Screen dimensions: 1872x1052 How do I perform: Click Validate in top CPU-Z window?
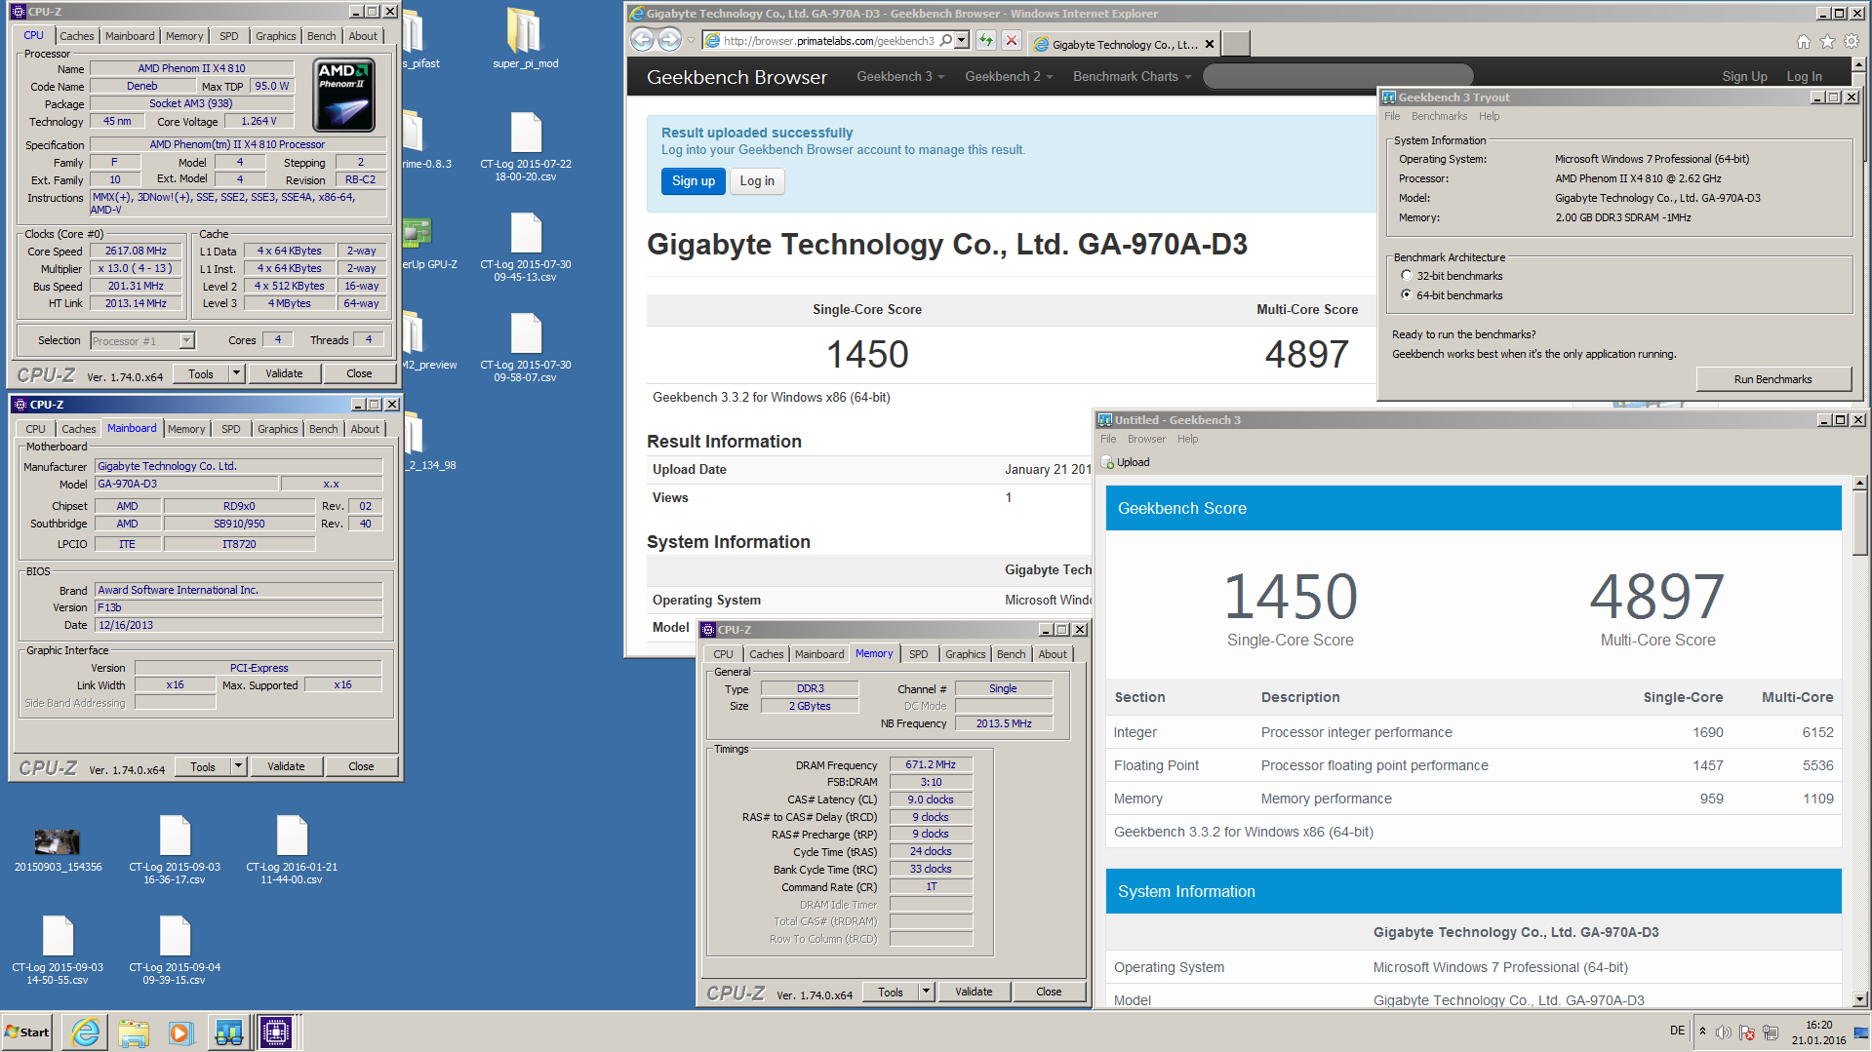coord(284,373)
